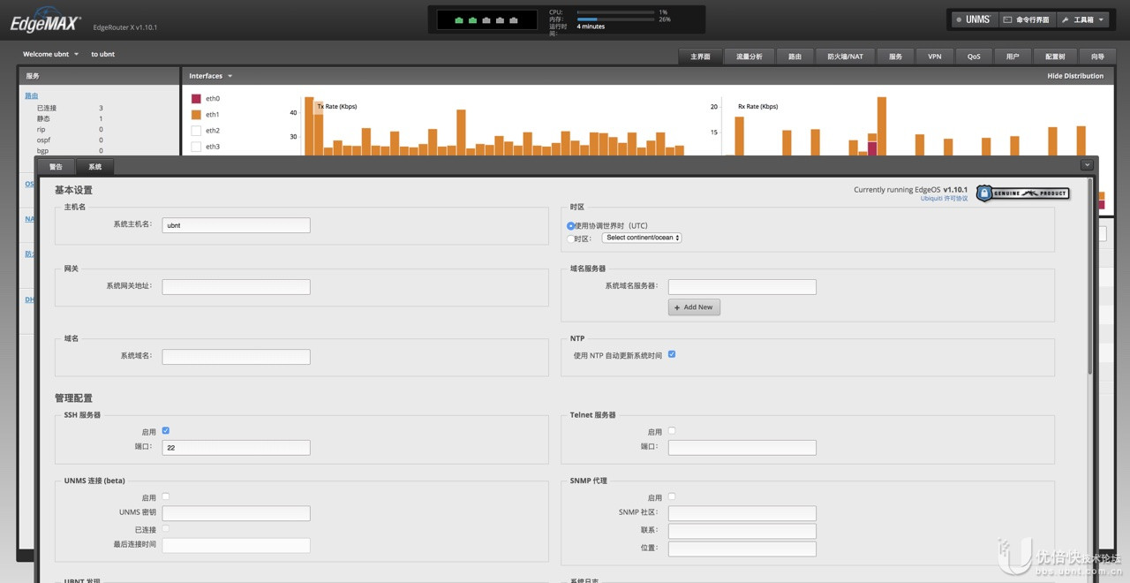Toggle the eth0 legend color box

tap(196, 99)
